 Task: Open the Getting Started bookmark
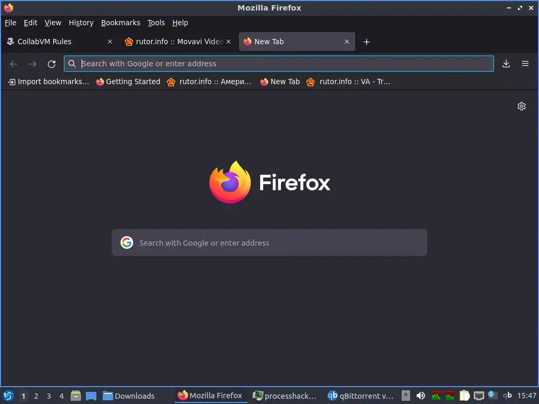click(128, 82)
